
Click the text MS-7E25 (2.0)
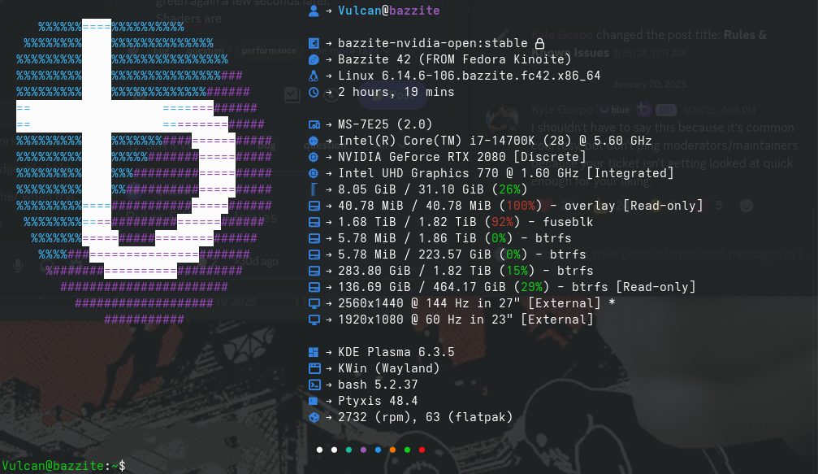point(385,124)
